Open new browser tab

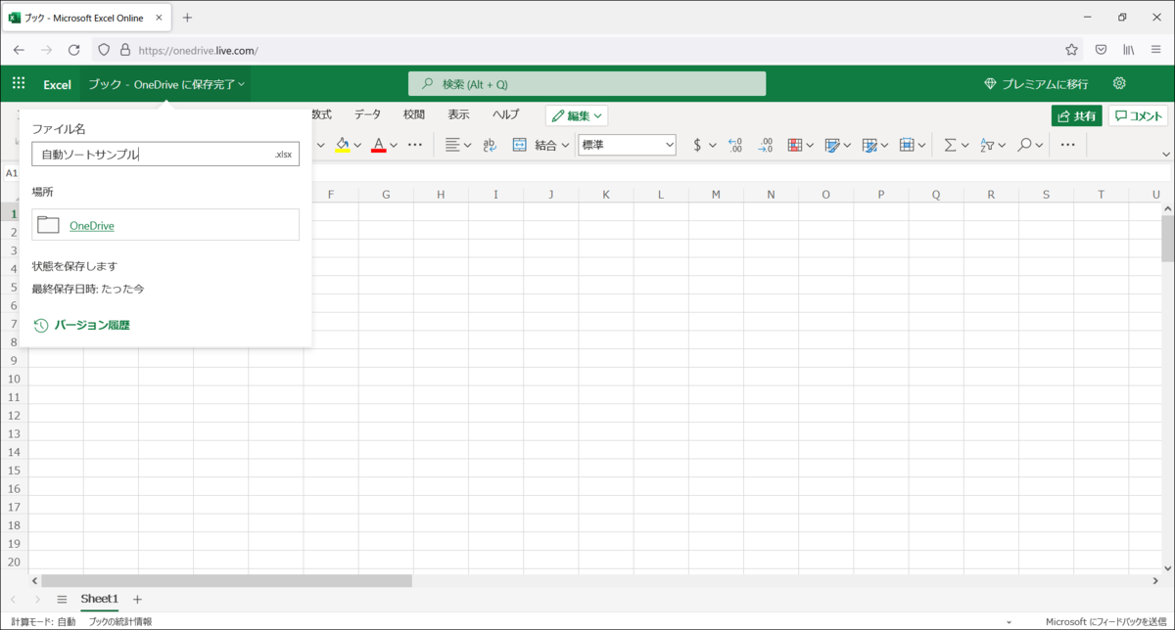[x=187, y=18]
